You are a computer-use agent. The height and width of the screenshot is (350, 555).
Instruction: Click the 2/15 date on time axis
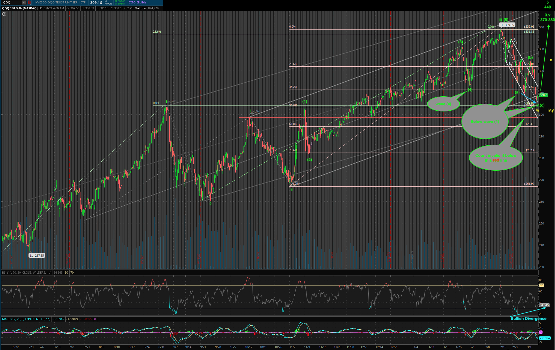coord(503,347)
